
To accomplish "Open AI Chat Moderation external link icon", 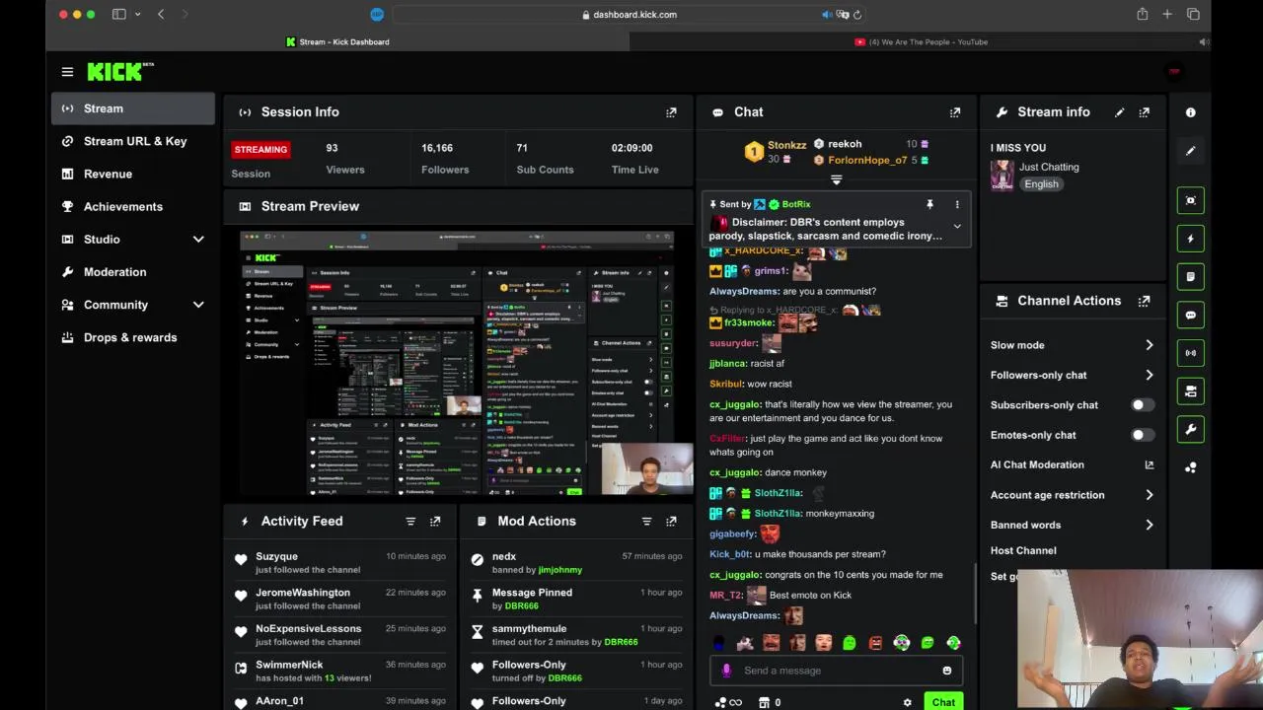I will pos(1149,464).
